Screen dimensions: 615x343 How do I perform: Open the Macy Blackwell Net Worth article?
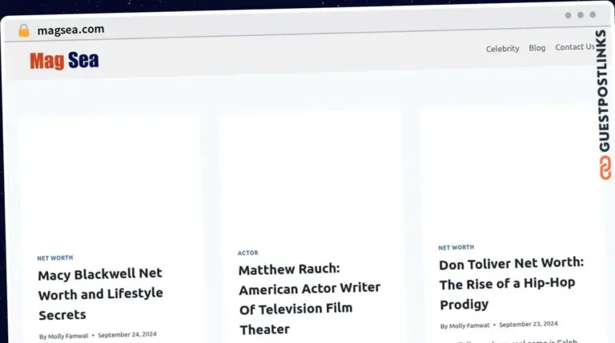tap(100, 294)
